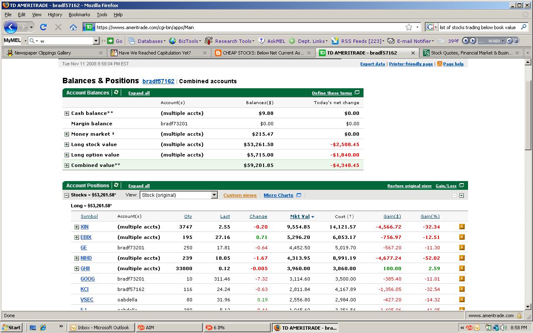Click the green Go arrow in MyMEL toolbar
The height and width of the screenshot is (333, 533).
110,41
